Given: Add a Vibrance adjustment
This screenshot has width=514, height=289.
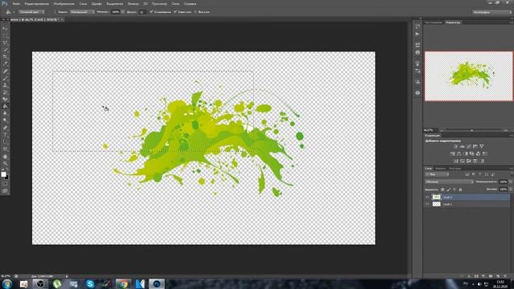Looking at the screenshot, I should [482, 146].
